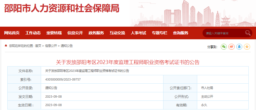Click 市人社局 department value
256x110 pixels.
pos(207,88)
